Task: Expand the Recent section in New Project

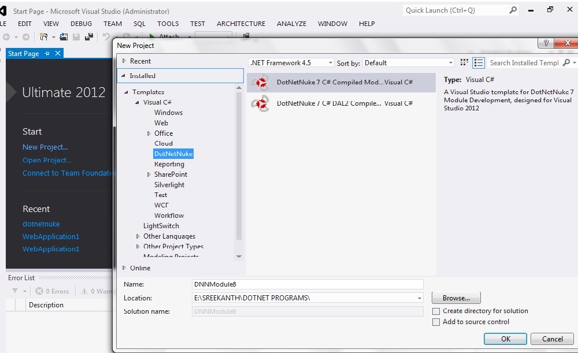Action: pyautogui.click(x=124, y=61)
